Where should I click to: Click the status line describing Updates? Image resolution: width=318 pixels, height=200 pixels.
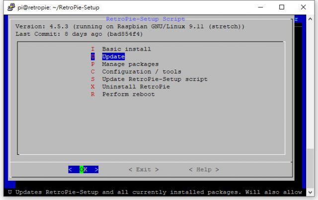click(x=155, y=192)
